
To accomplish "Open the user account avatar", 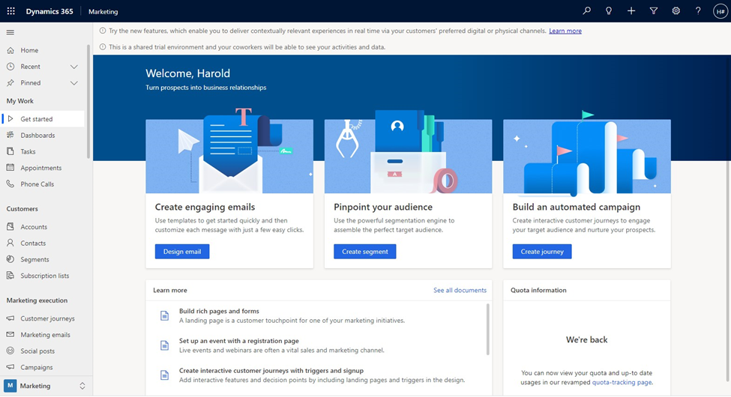I will [x=720, y=11].
